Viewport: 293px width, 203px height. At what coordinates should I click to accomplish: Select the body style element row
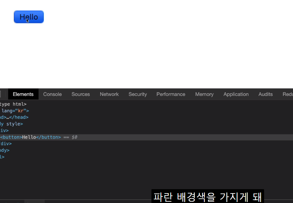click(146, 124)
